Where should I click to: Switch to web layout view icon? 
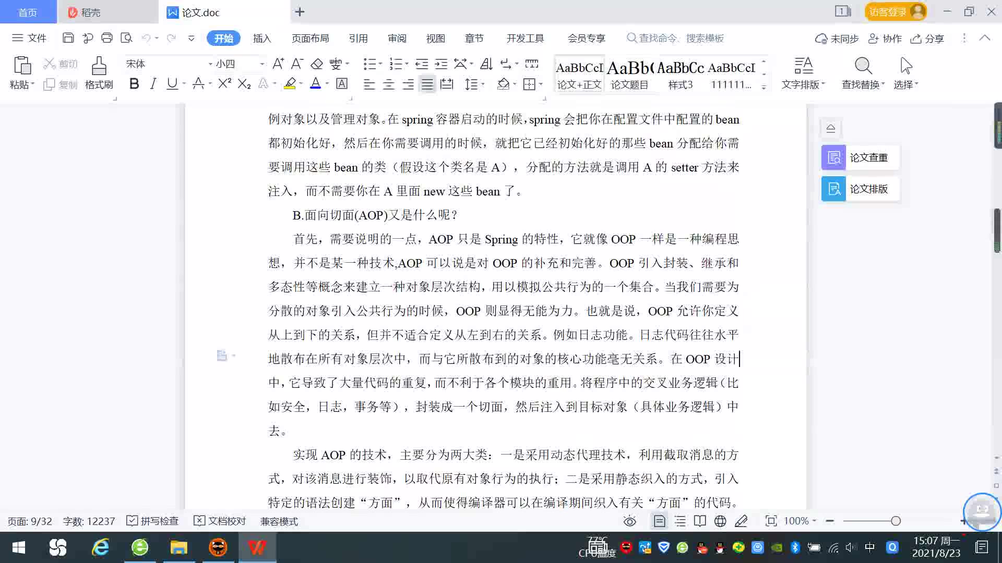720,521
